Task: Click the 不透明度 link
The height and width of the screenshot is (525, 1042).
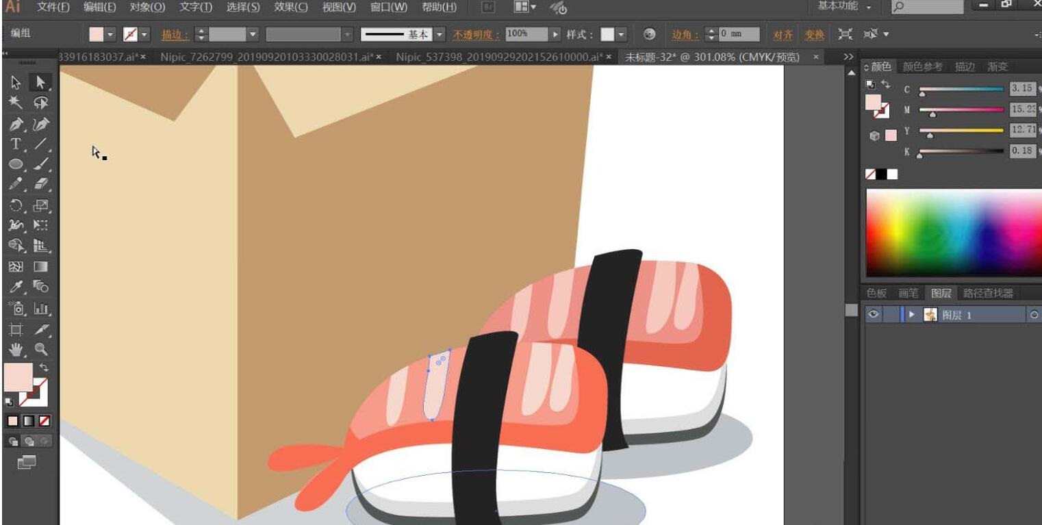Action: [476, 34]
